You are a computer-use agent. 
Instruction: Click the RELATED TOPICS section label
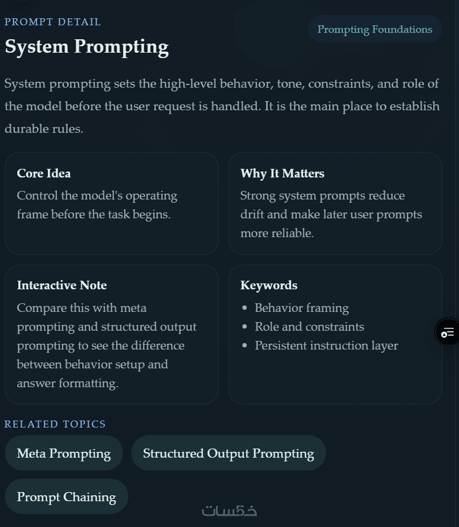pos(55,424)
